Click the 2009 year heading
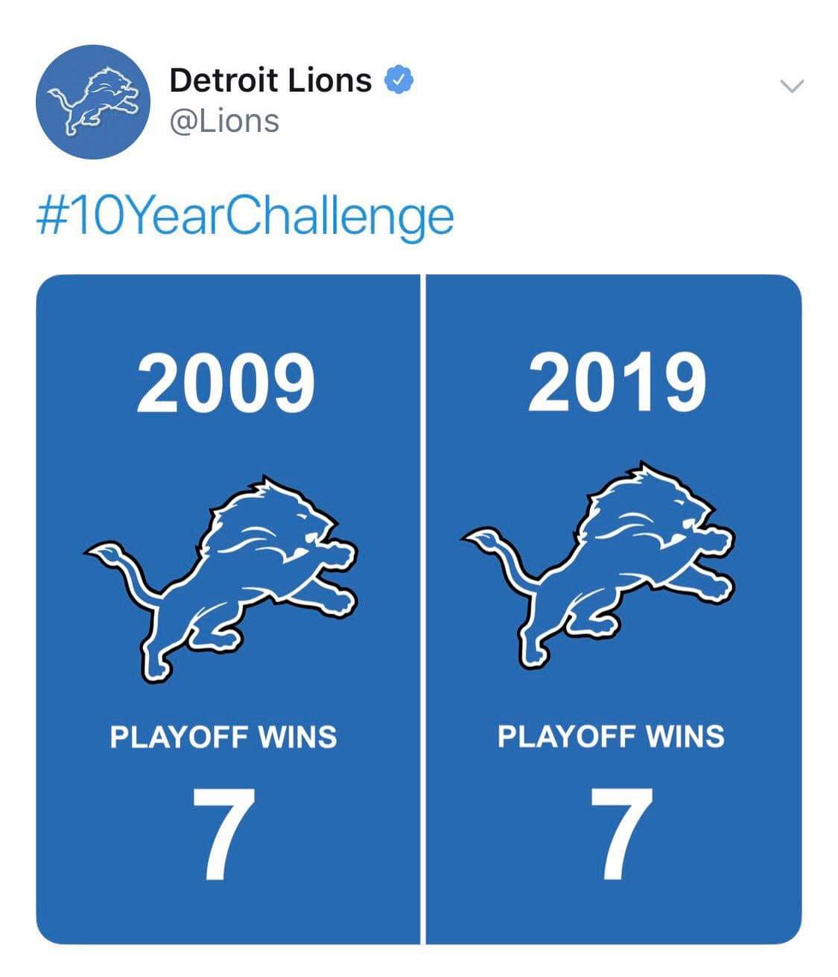 (226, 383)
